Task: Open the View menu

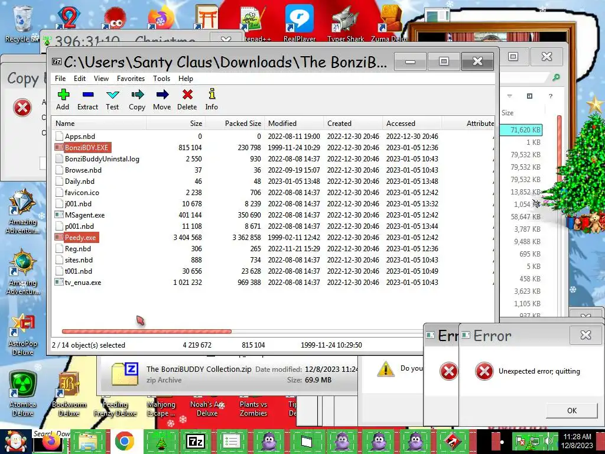Action: pyautogui.click(x=101, y=79)
